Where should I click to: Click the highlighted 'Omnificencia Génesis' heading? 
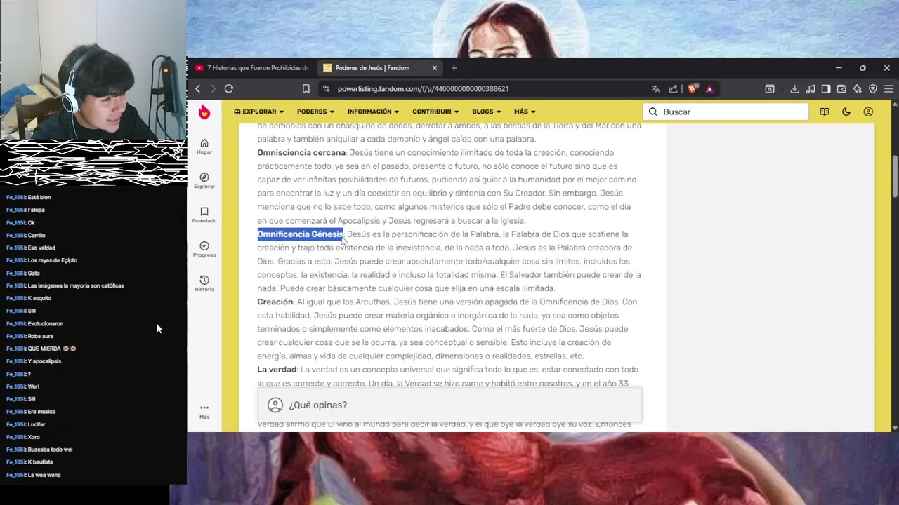(300, 234)
